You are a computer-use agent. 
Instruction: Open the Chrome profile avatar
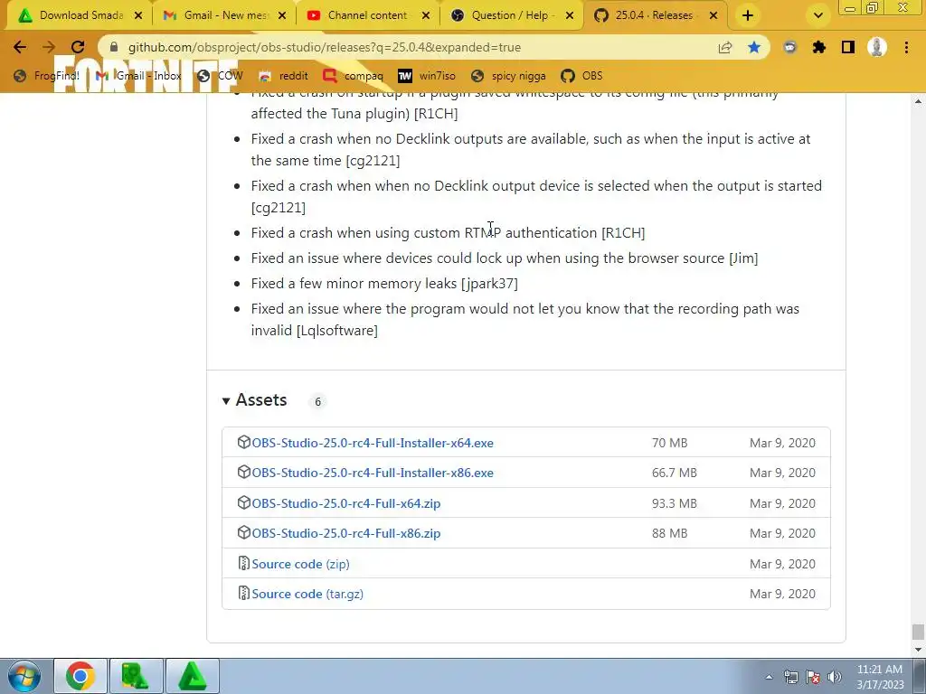point(877,47)
